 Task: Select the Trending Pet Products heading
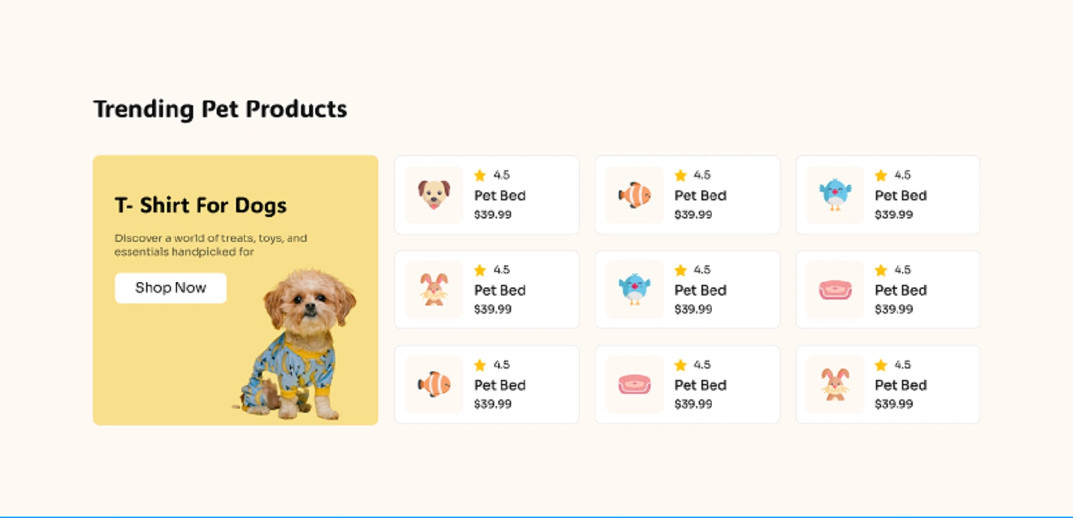tap(220, 109)
